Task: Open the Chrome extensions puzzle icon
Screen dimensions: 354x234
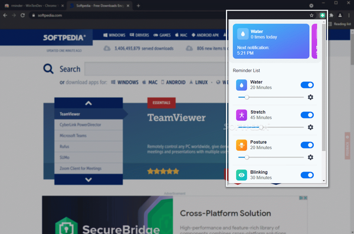Action: [x=331, y=15]
